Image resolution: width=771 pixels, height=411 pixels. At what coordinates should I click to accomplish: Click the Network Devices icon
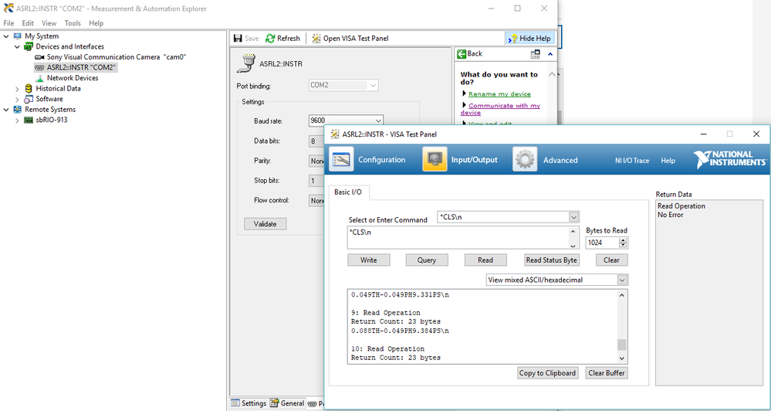pos(39,78)
